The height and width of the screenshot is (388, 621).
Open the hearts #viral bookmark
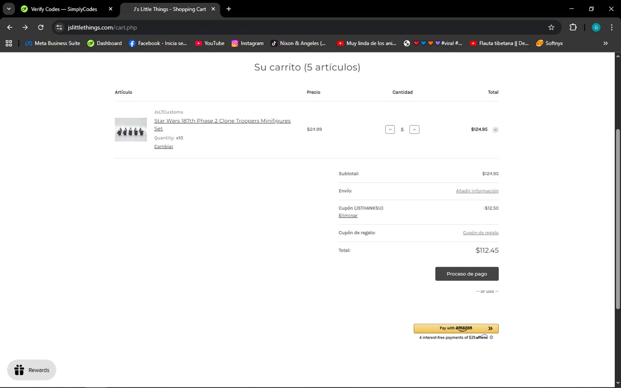[433, 43]
